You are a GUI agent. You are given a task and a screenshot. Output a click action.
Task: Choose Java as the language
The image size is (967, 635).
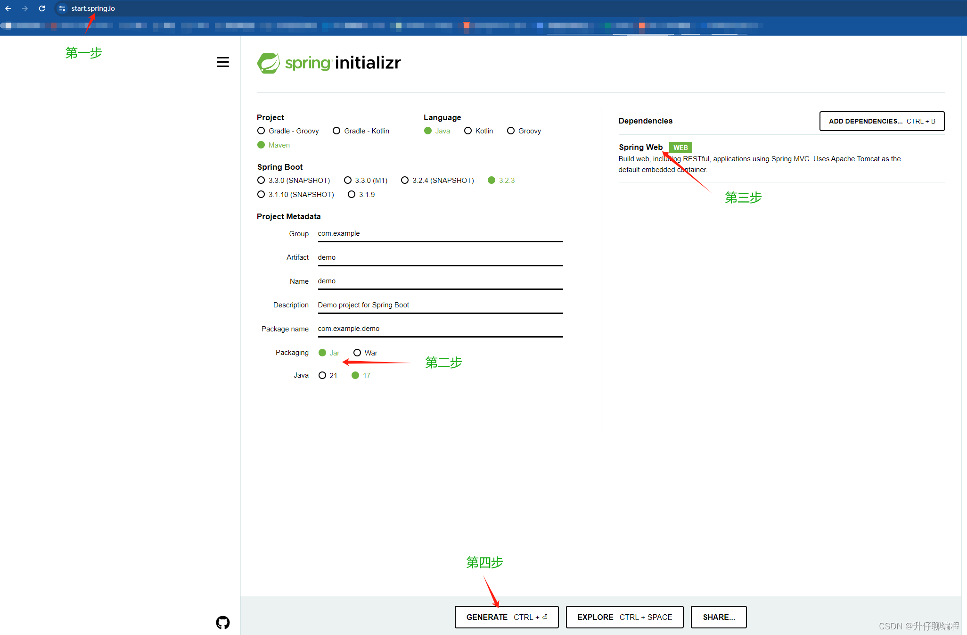tap(437, 131)
